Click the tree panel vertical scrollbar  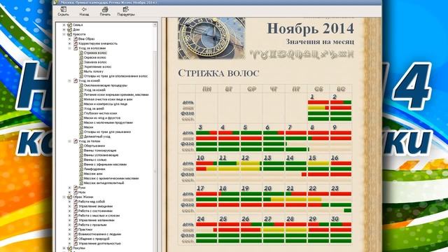[x=155, y=137]
